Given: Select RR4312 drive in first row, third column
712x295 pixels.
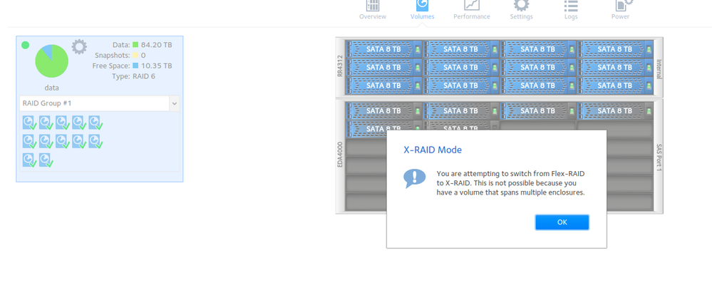Looking at the screenshot, I should [x=538, y=49].
